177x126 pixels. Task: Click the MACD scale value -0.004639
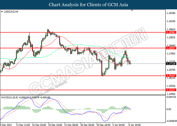pyautogui.click(x=171, y=121)
